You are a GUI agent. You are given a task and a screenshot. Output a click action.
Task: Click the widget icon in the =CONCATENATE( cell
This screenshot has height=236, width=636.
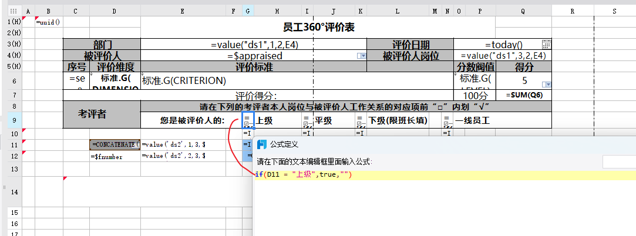136,145
